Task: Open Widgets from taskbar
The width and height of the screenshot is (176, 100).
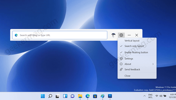Action: click(65, 96)
